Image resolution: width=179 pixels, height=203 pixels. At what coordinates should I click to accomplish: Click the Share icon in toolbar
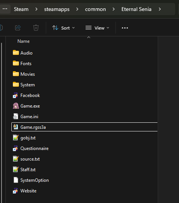pyautogui.click(x=18, y=28)
